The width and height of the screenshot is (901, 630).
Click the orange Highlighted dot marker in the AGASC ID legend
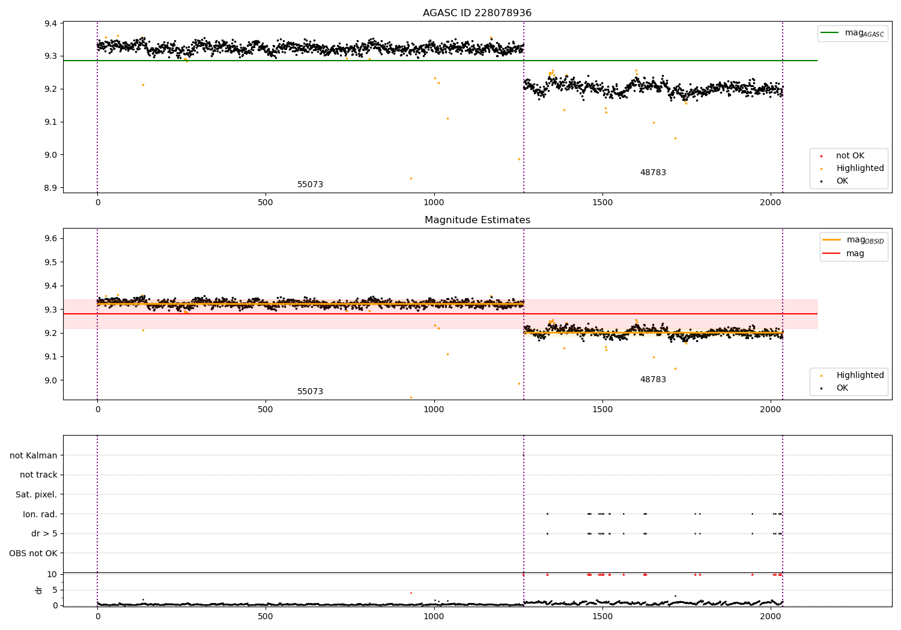(x=821, y=169)
